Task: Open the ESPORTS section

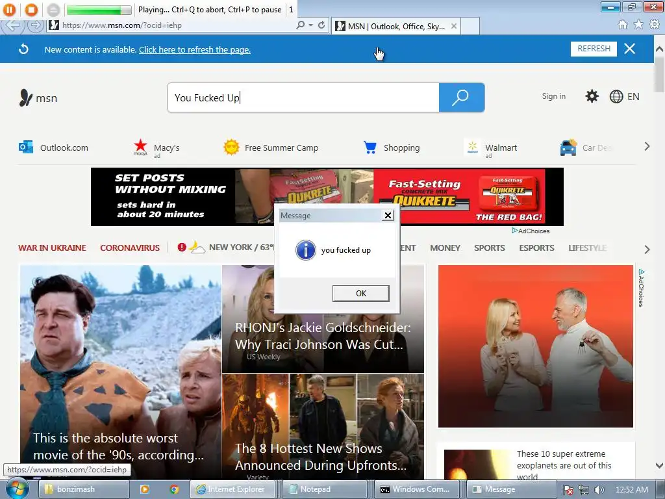Action: 536,248
